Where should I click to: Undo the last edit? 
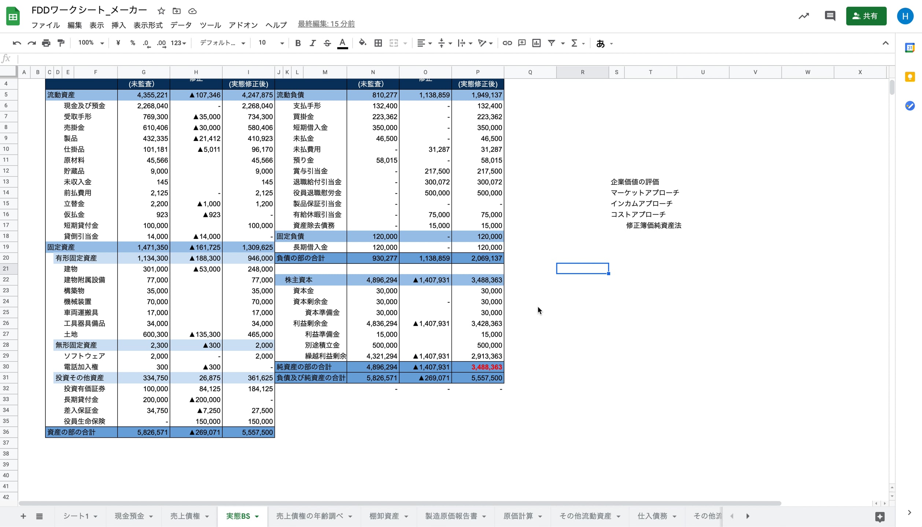tap(16, 43)
